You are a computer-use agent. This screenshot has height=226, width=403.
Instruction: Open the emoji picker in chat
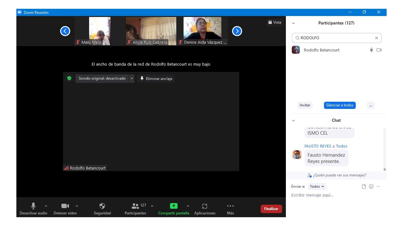point(371,186)
